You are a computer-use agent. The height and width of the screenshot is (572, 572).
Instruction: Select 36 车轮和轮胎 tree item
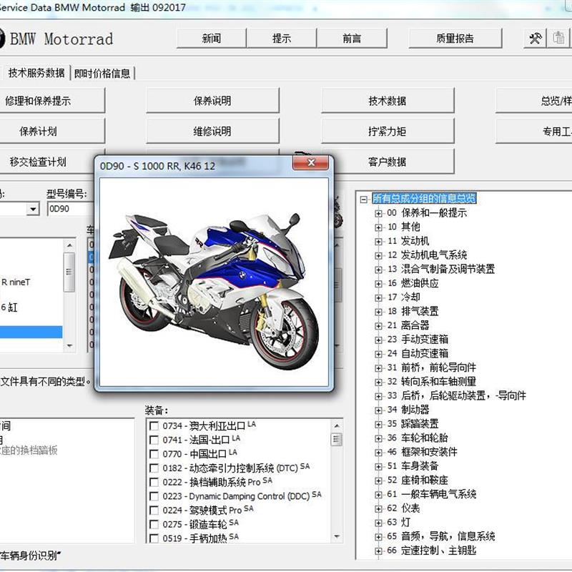click(418, 438)
